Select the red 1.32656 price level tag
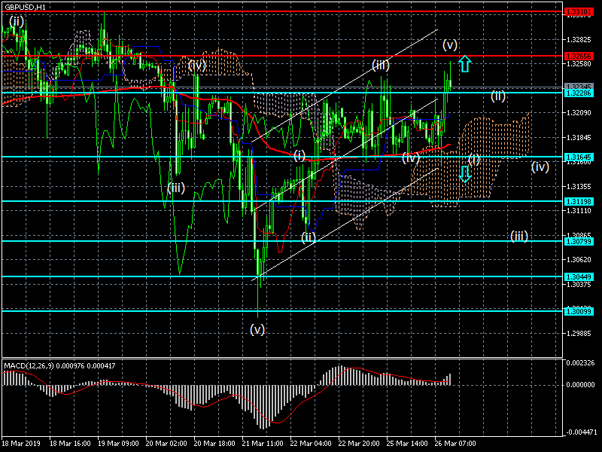This screenshot has width=602, height=452. point(579,56)
